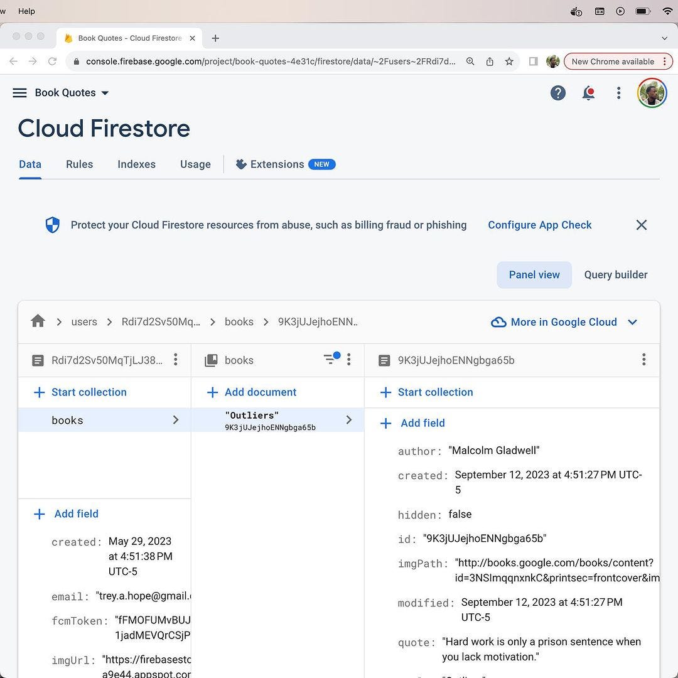Screen dimensions: 678x678
Task: Go to the Indexes tab
Action: (x=136, y=164)
